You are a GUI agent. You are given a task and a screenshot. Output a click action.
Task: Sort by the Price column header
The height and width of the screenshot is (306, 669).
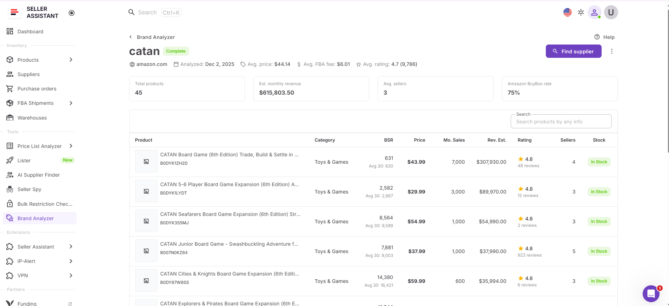[419, 140]
